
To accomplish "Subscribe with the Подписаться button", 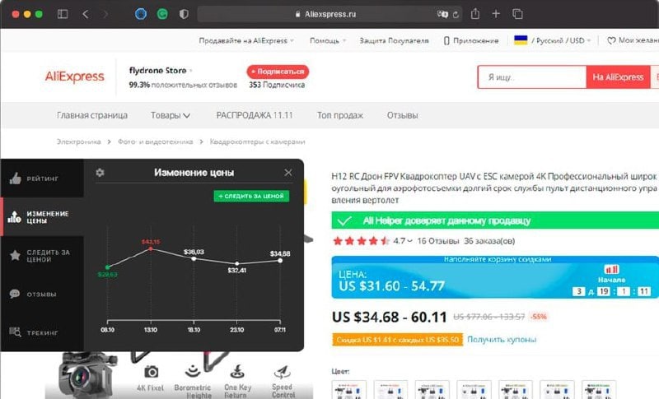I will pyautogui.click(x=278, y=72).
